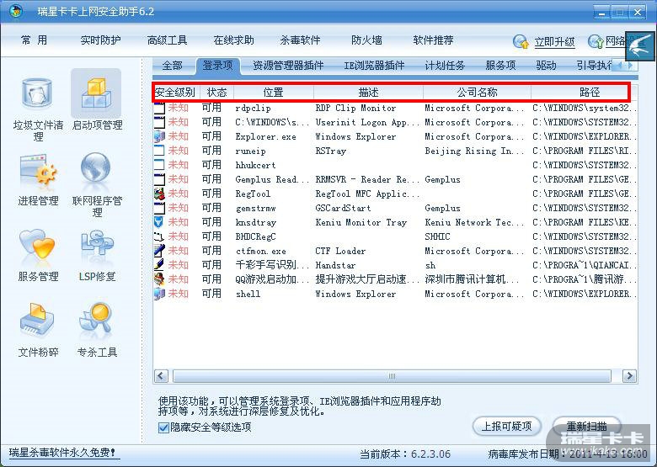Select the Userinit Logon App row
This screenshot has width=657, height=467.
[x=395, y=122]
